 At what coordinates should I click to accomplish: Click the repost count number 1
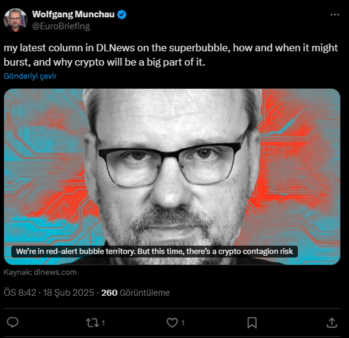click(103, 323)
